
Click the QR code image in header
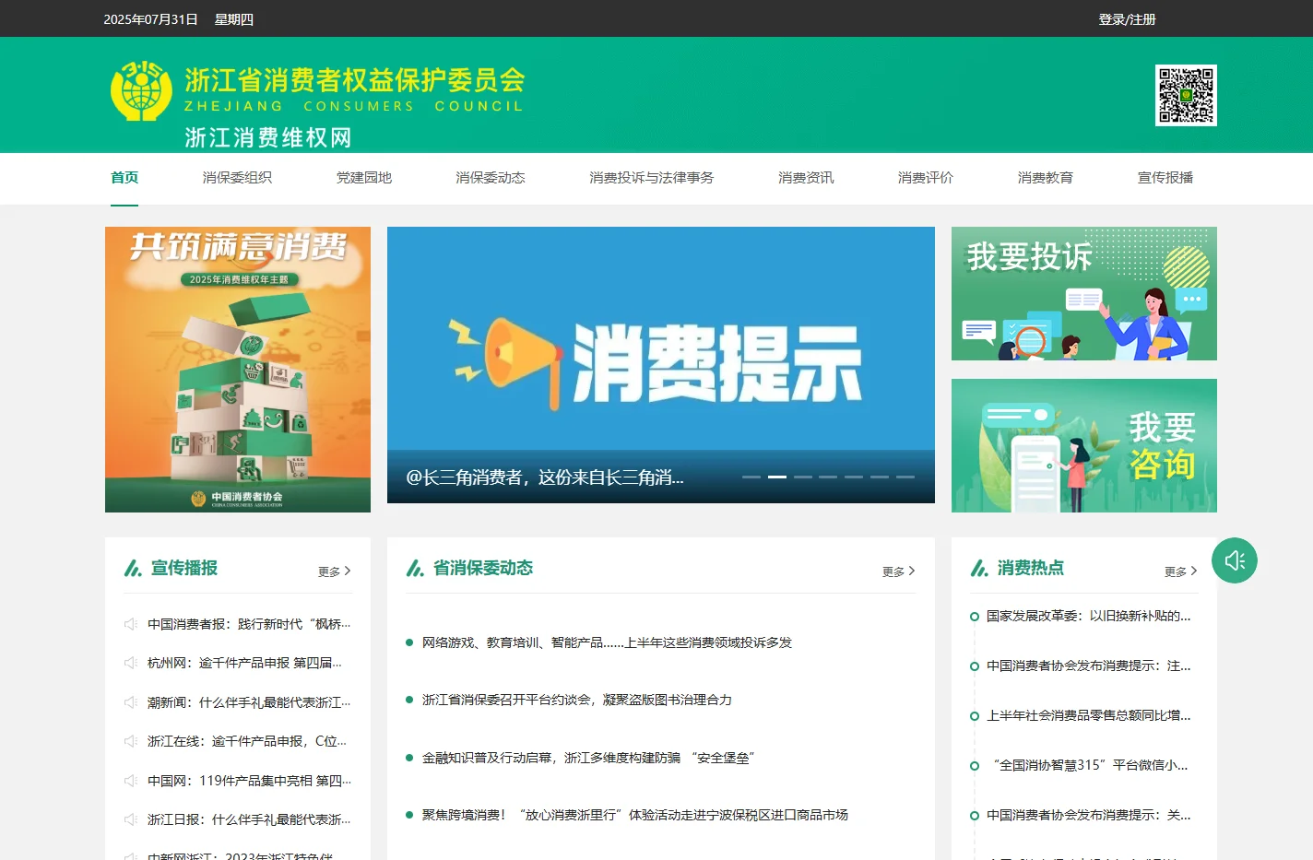click(x=1186, y=95)
